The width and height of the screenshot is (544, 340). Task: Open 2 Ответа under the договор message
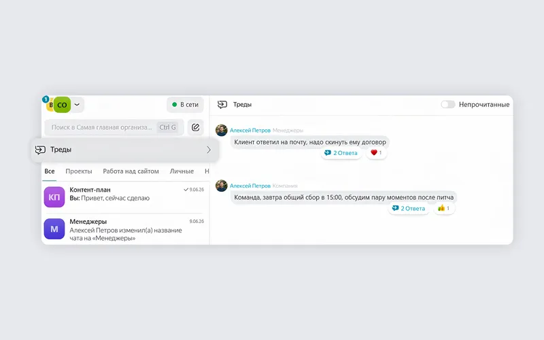[x=341, y=152]
